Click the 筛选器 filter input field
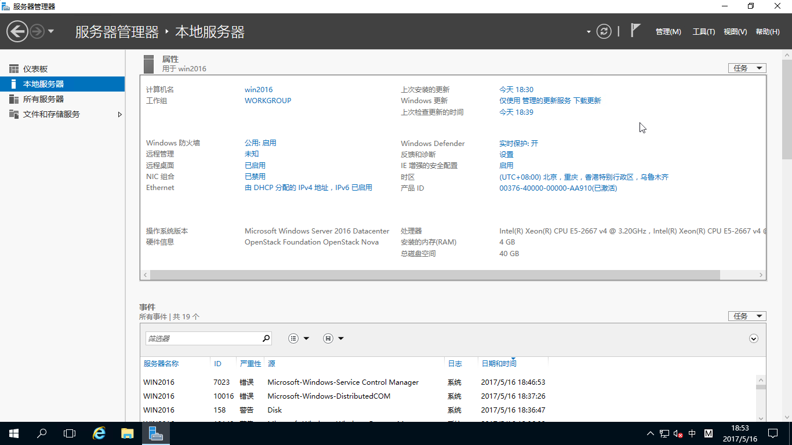 click(203, 338)
